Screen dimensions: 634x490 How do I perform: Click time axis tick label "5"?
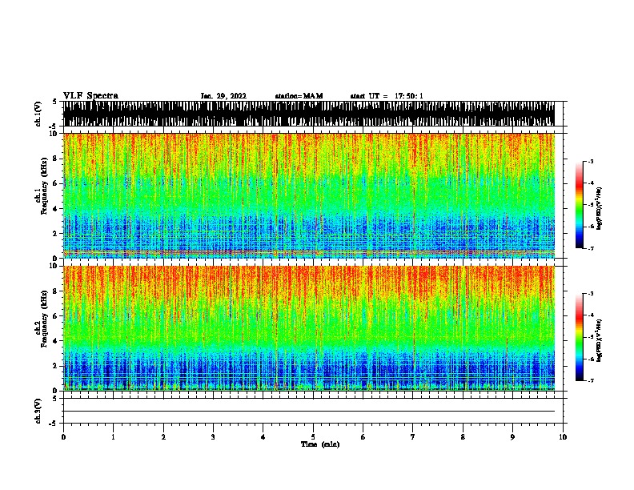click(313, 437)
